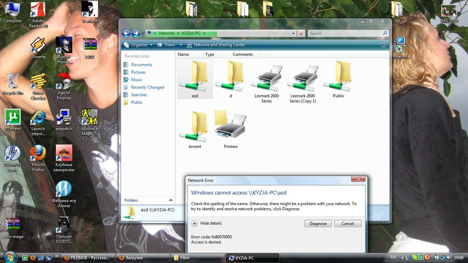
Task: Select the Lexmark 2600 Series (Copy 1) printer
Action: [x=302, y=82]
